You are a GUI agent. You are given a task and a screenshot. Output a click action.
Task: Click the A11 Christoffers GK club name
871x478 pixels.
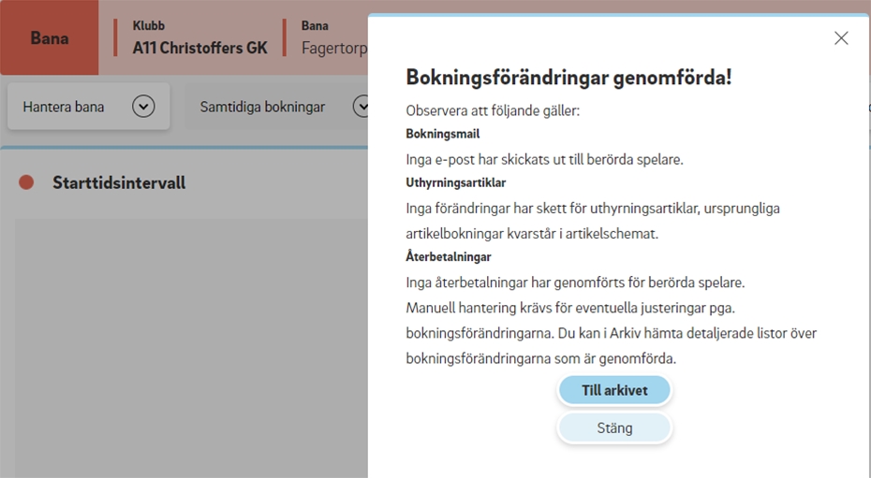(200, 49)
